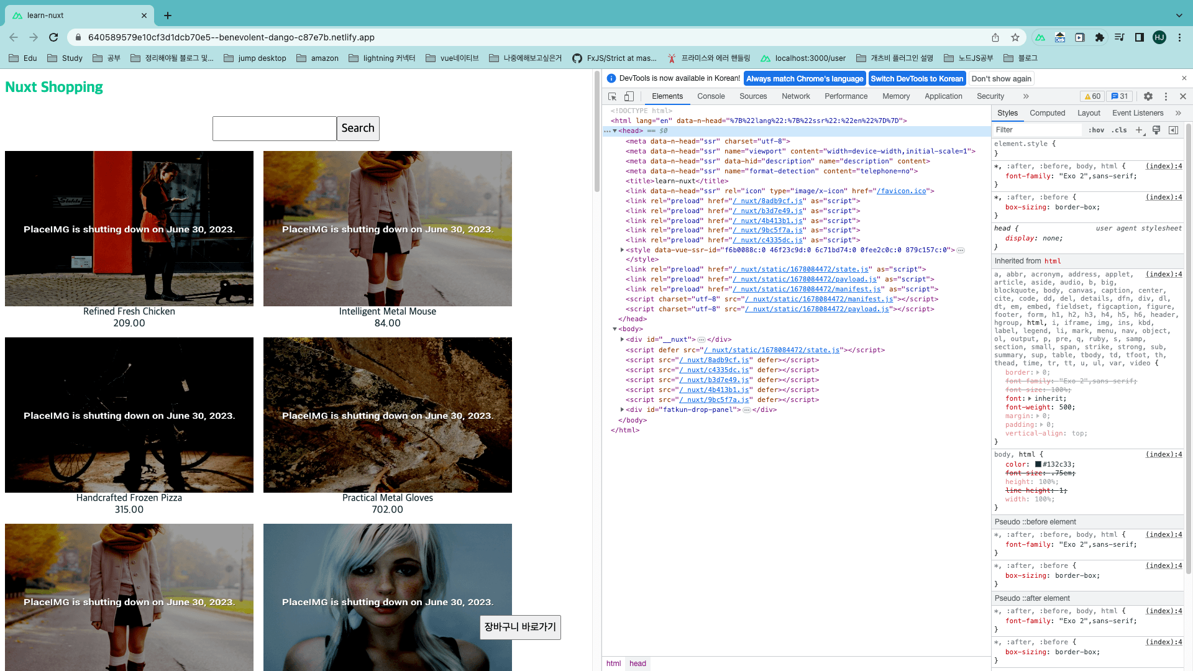Open the rendering emulation paintbrush icon
The width and height of the screenshot is (1193, 671).
(1156, 130)
